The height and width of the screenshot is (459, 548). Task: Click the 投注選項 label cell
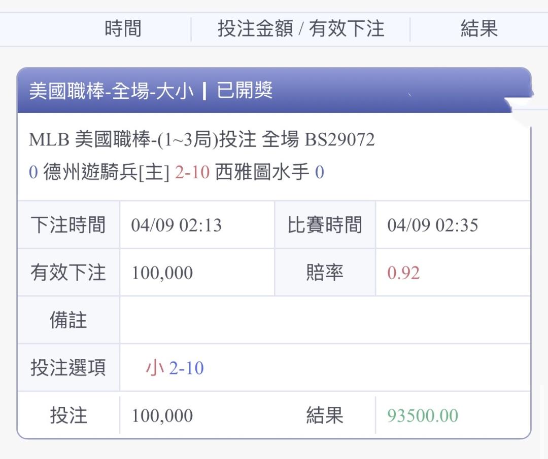coord(68,368)
